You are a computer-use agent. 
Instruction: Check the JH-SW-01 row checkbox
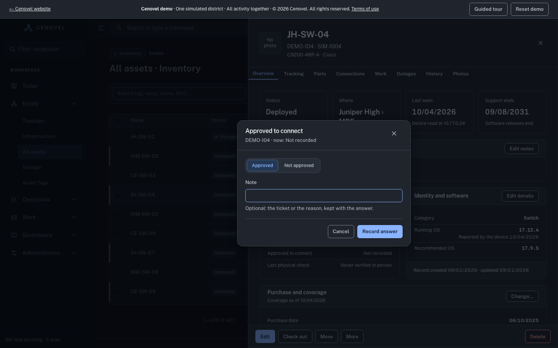117,137
